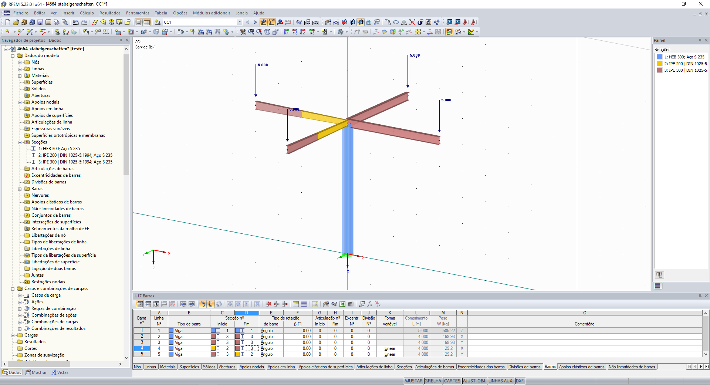Toggle CARTES in the status bar
The height and width of the screenshot is (385, 710).
[x=452, y=381]
